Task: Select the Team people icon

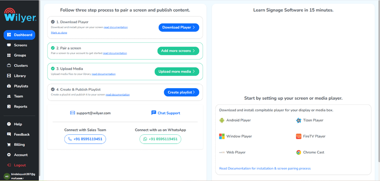Action: click(9, 96)
